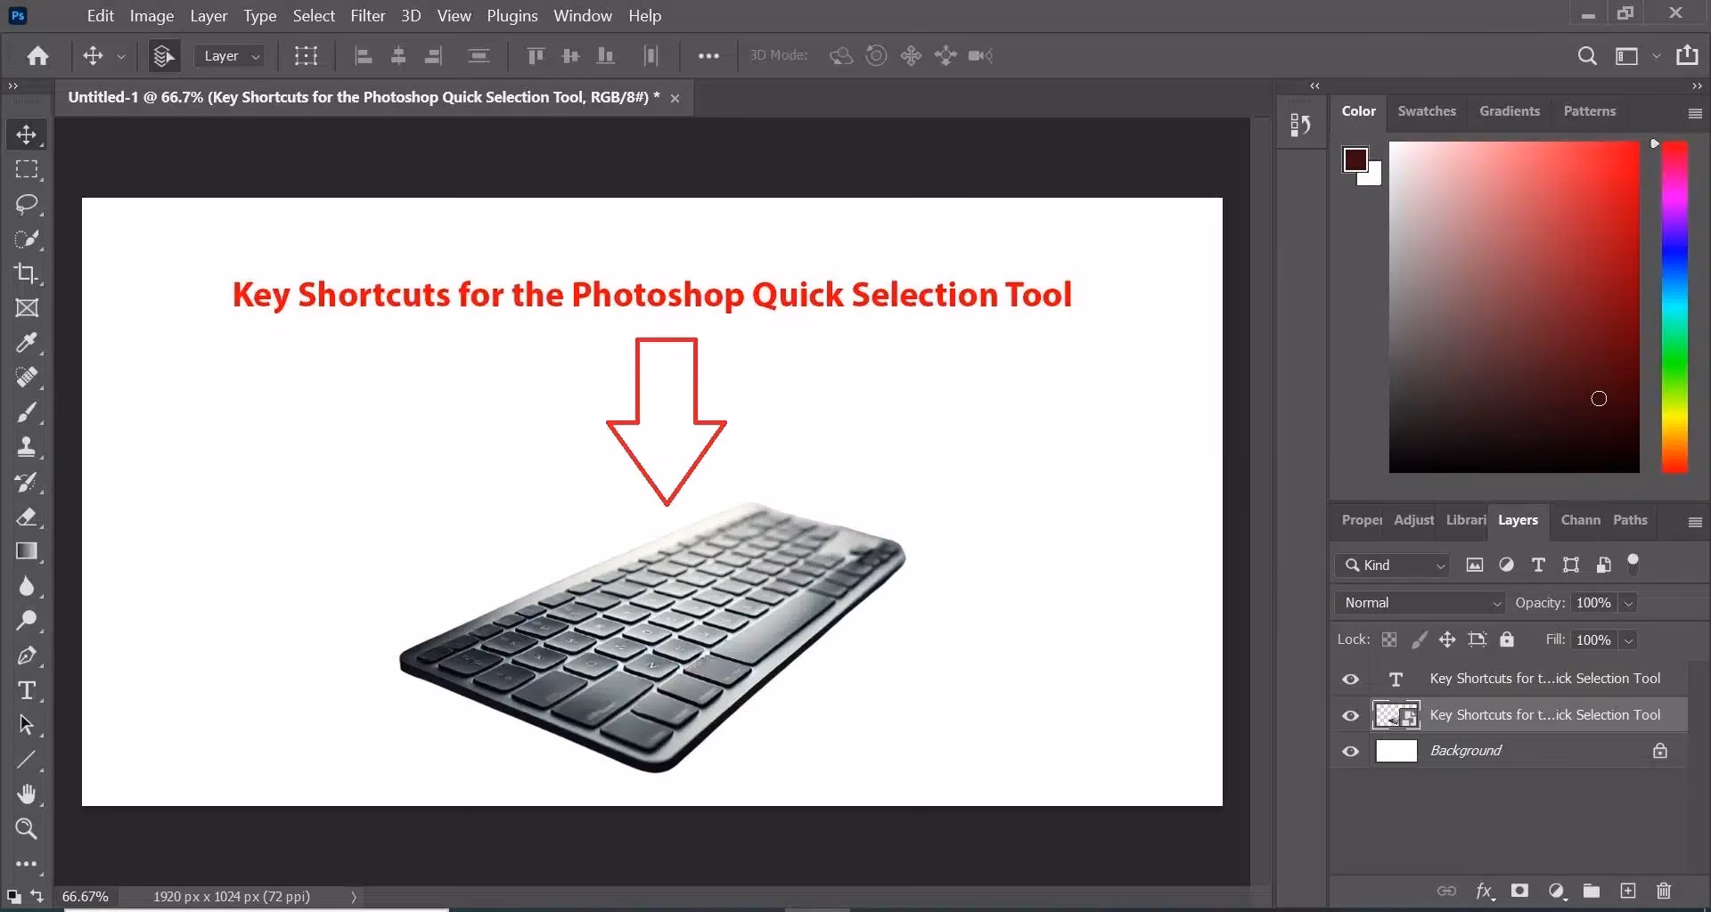Select the Rectangular Marquee tool

click(x=27, y=169)
